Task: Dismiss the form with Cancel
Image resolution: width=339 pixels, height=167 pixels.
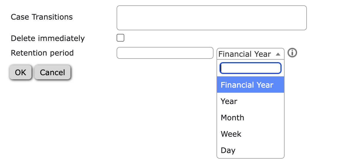Action: [52, 73]
